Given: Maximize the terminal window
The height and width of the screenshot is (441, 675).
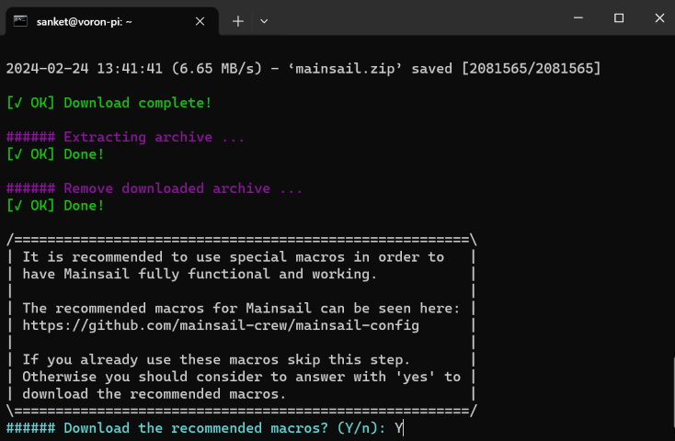Looking at the screenshot, I should coord(619,18).
